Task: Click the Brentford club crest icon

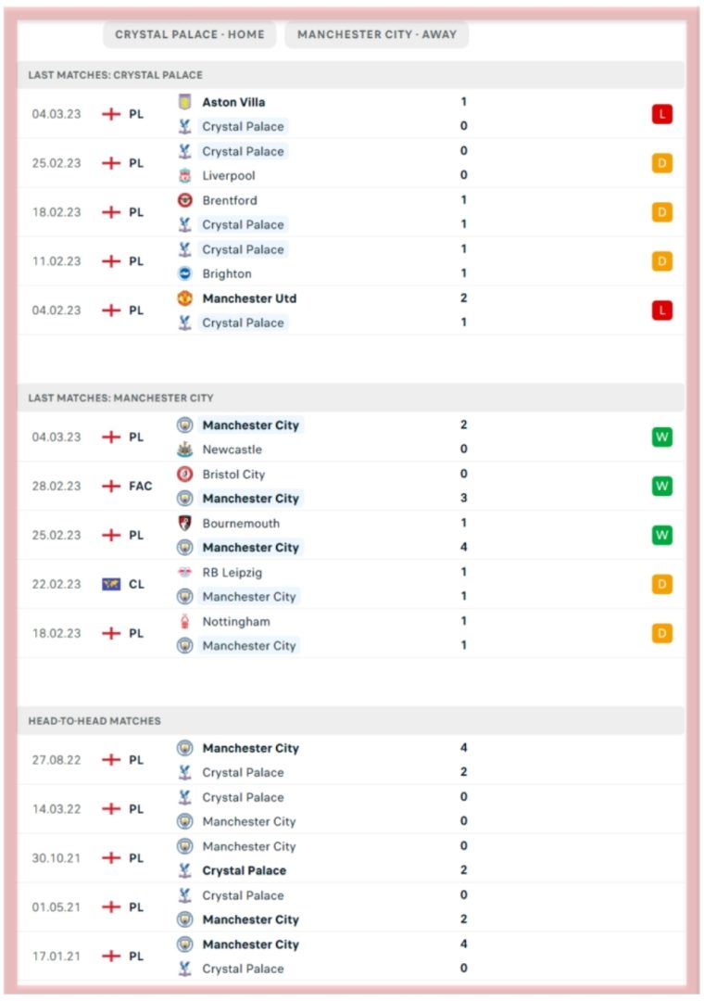Action: point(184,200)
